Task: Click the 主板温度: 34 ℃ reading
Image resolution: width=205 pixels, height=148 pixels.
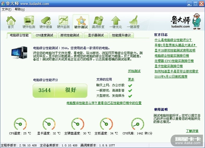Action: 106,133
